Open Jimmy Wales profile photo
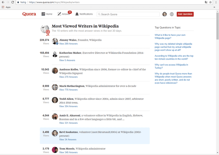 pyautogui.click(x=55, y=41)
